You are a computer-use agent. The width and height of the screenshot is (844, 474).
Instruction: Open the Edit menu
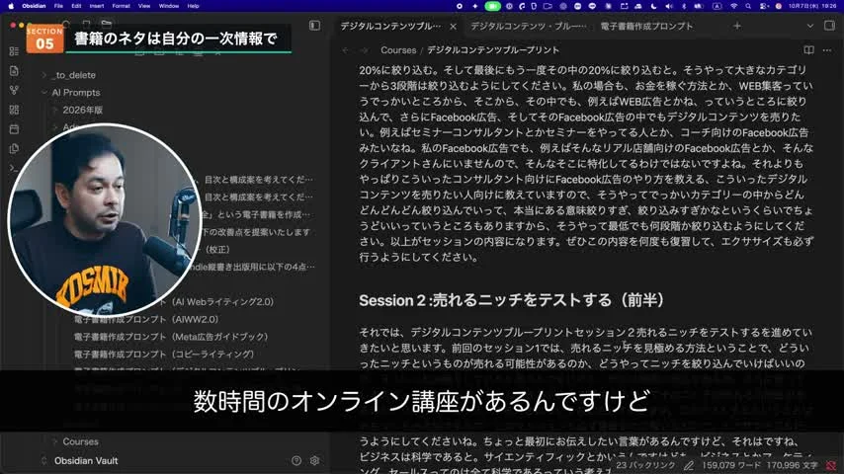[x=76, y=6]
